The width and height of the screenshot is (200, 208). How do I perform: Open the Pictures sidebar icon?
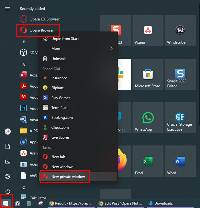click(8, 162)
